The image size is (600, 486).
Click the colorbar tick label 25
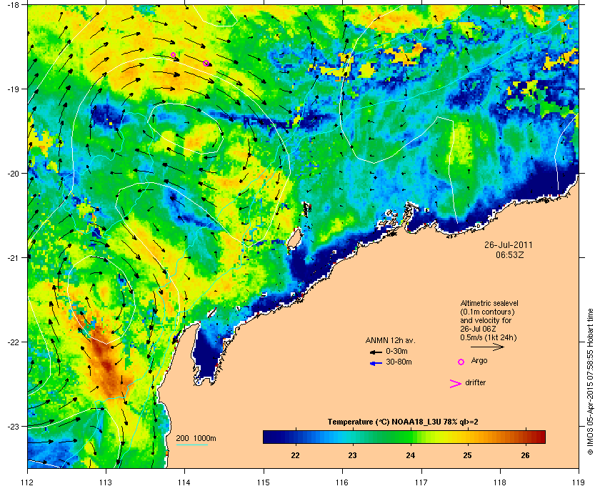coord(468,455)
